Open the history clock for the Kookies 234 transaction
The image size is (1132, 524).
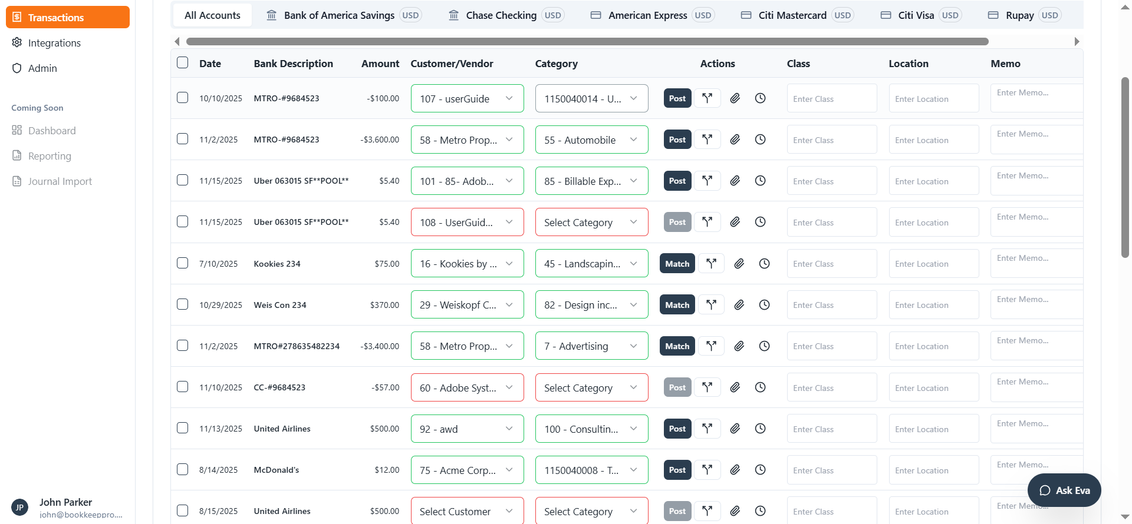click(x=764, y=264)
